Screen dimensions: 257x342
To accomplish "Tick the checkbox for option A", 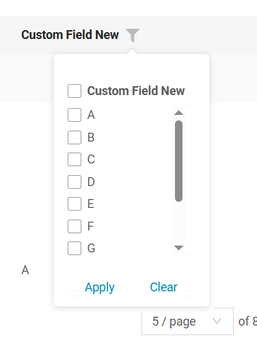I will coord(75,115).
